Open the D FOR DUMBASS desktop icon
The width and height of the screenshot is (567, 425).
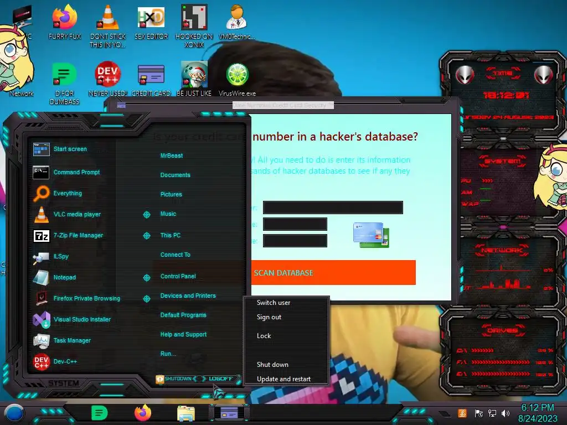click(x=64, y=84)
